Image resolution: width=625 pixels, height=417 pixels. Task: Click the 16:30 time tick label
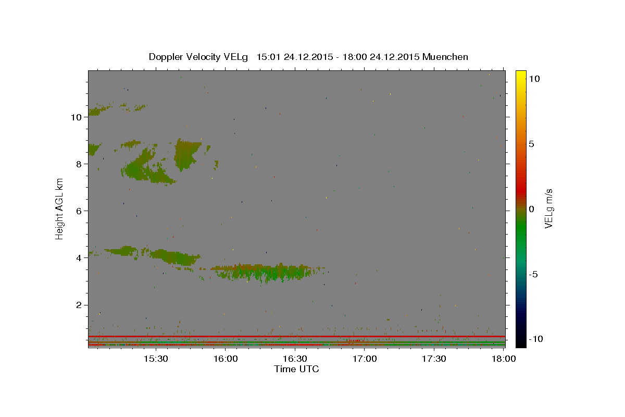click(x=295, y=359)
